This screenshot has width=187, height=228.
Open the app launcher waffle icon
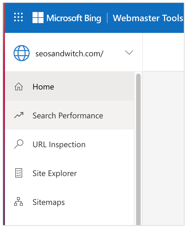point(18,17)
